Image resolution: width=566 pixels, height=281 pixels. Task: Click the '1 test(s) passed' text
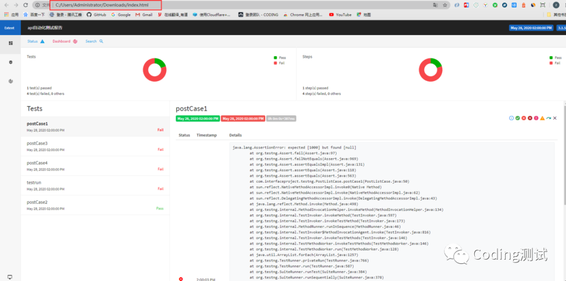pos(39,88)
